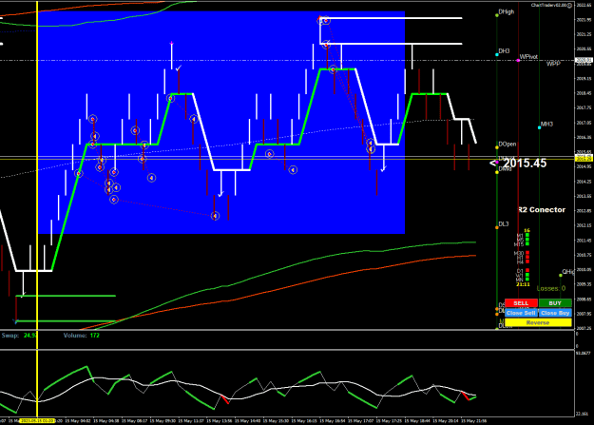The image size is (594, 425).
Task: Select the magenta WPivot level dot
Action: click(x=518, y=60)
